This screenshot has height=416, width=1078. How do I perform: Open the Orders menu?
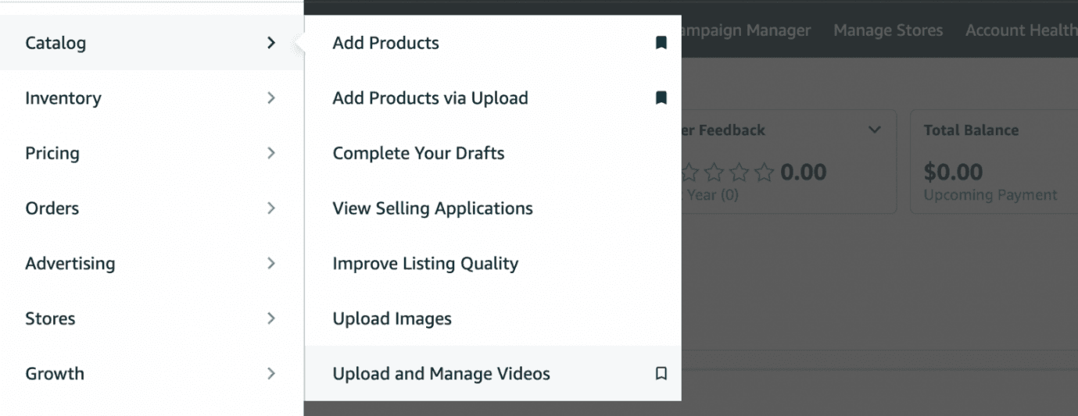(x=152, y=208)
